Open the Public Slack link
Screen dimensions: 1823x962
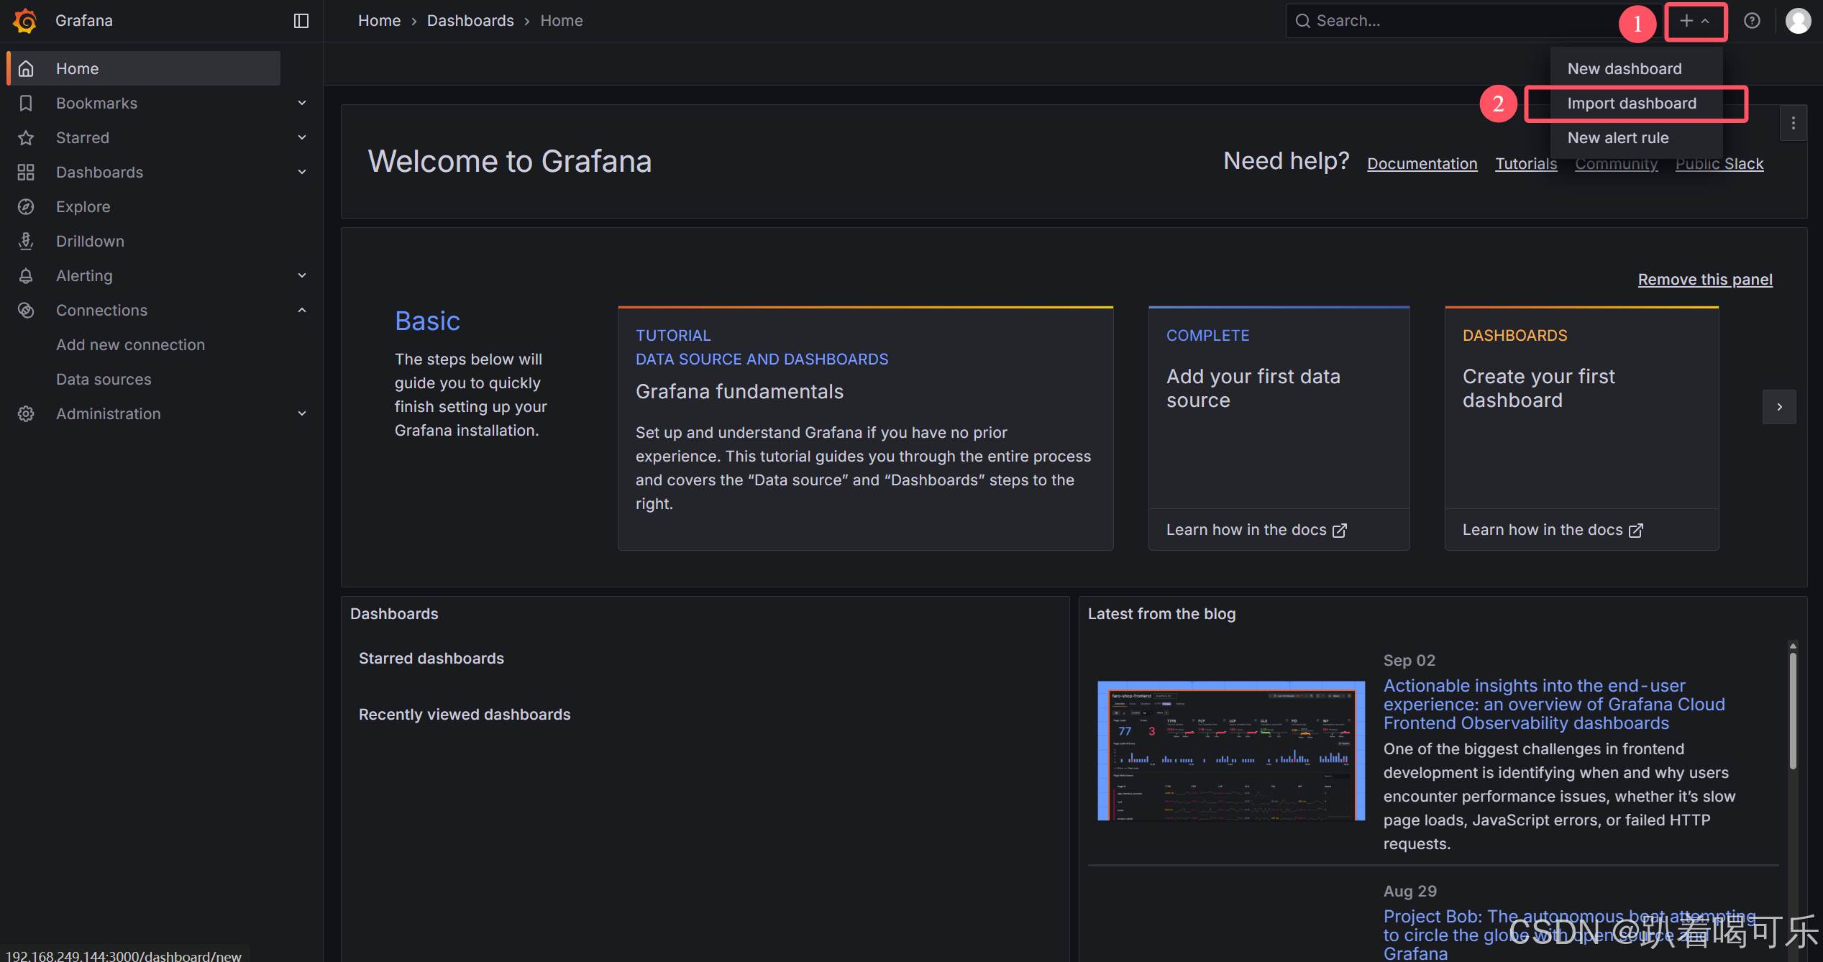[x=1719, y=164]
